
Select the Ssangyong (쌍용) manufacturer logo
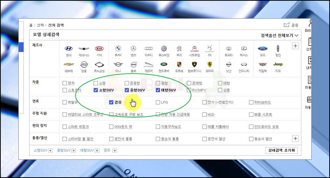[x=84, y=64]
